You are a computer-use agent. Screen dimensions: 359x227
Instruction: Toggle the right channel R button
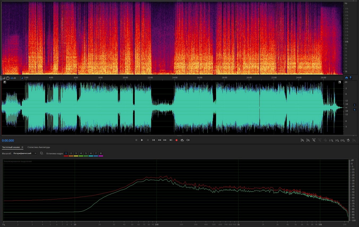(354, 110)
